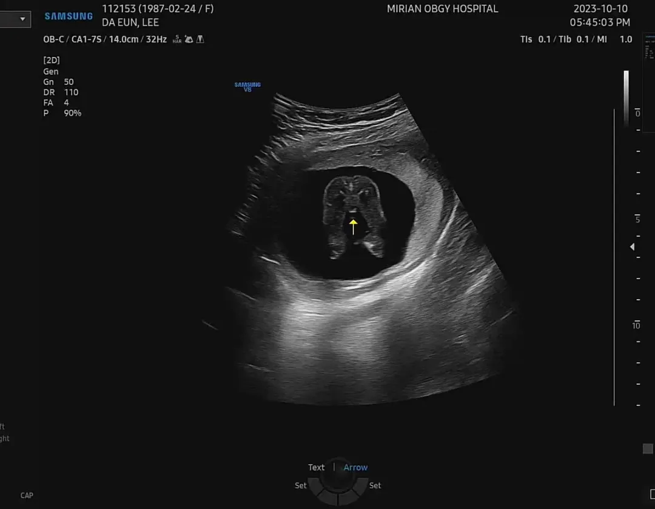The image size is (655, 509).
Task: Click the S-HAR harmonic imaging icon
Action: (x=177, y=39)
